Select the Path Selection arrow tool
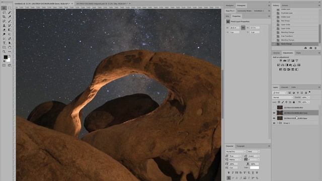322x181 pixels. pyautogui.click(x=10, y=43)
